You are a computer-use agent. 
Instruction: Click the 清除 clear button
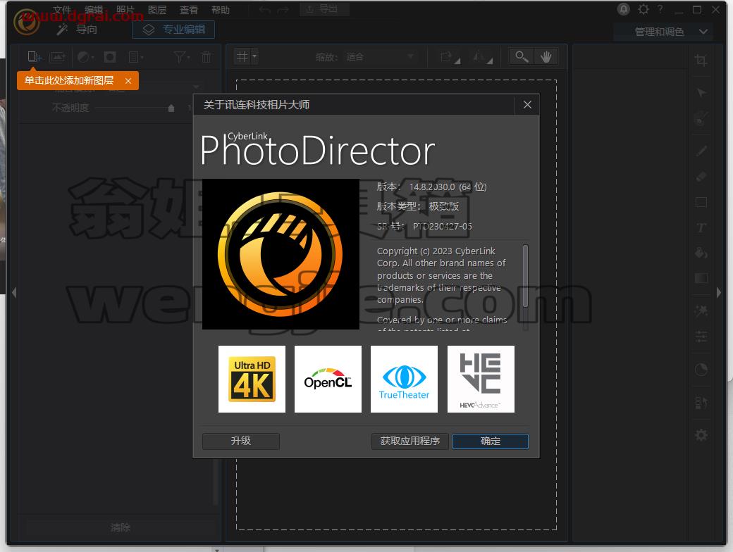(x=120, y=527)
